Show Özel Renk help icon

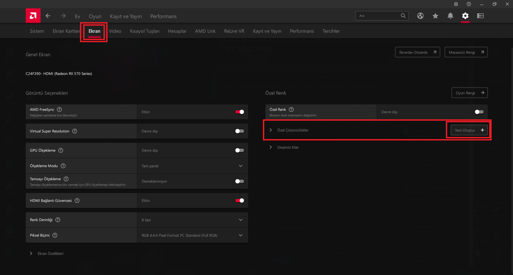click(x=291, y=109)
